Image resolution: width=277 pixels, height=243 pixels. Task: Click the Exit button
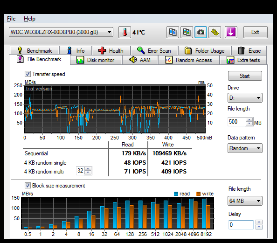[x=255, y=32]
